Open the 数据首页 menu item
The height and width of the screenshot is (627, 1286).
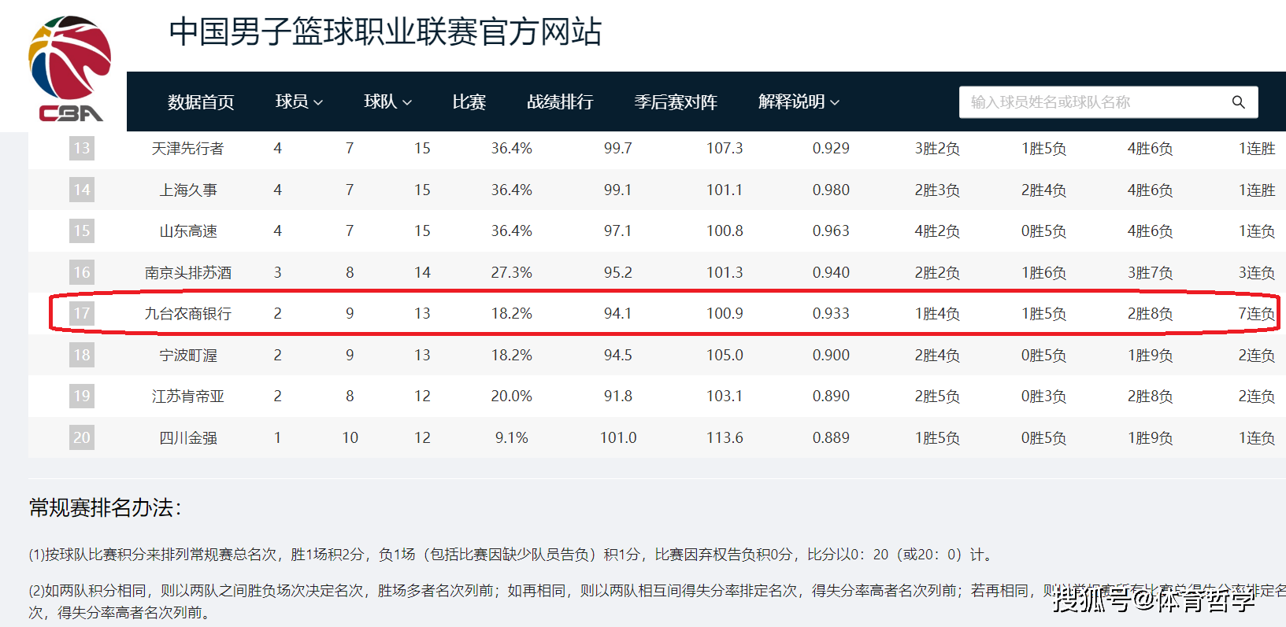[x=201, y=102]
